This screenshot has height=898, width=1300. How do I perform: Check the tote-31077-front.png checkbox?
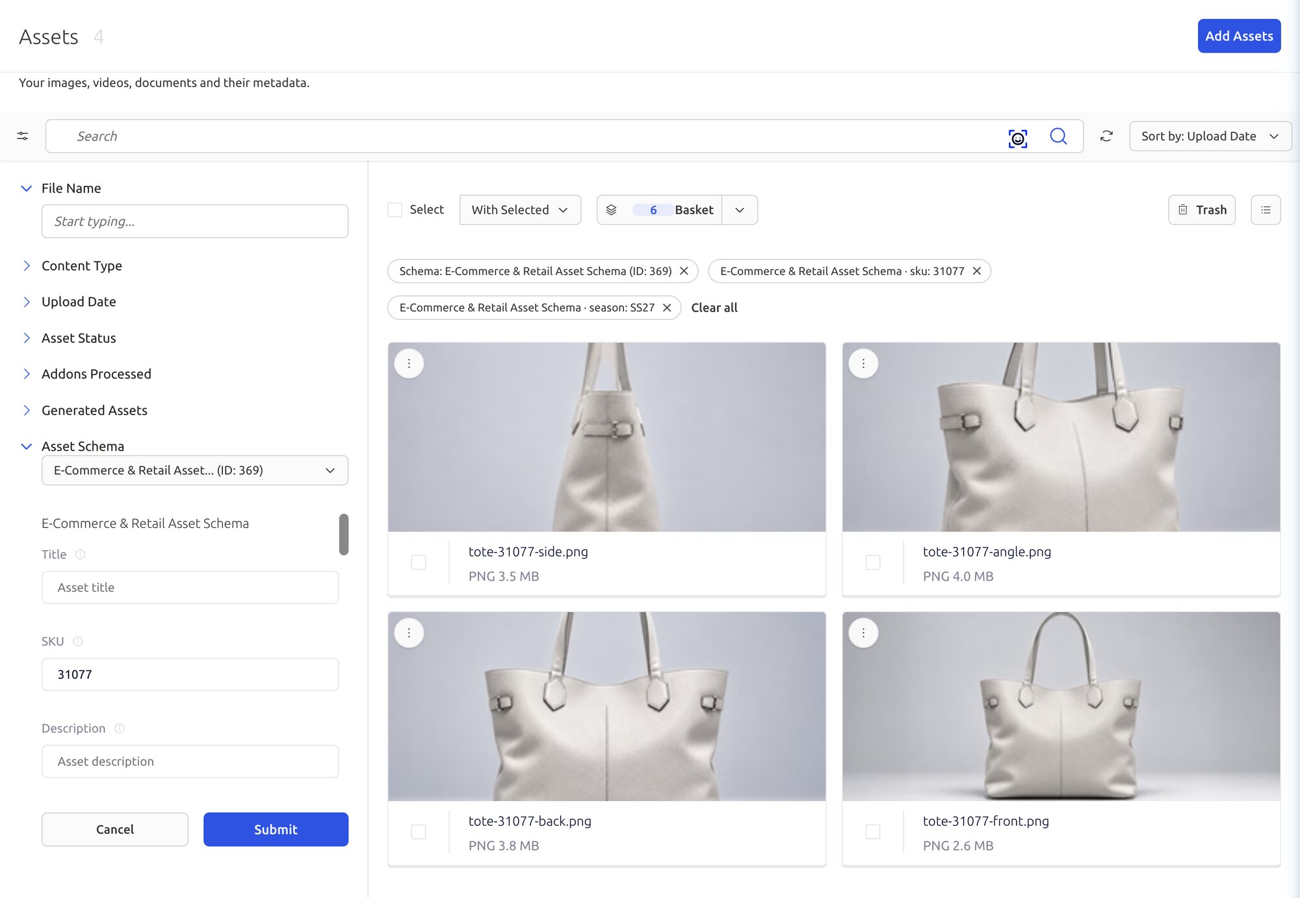873,832
